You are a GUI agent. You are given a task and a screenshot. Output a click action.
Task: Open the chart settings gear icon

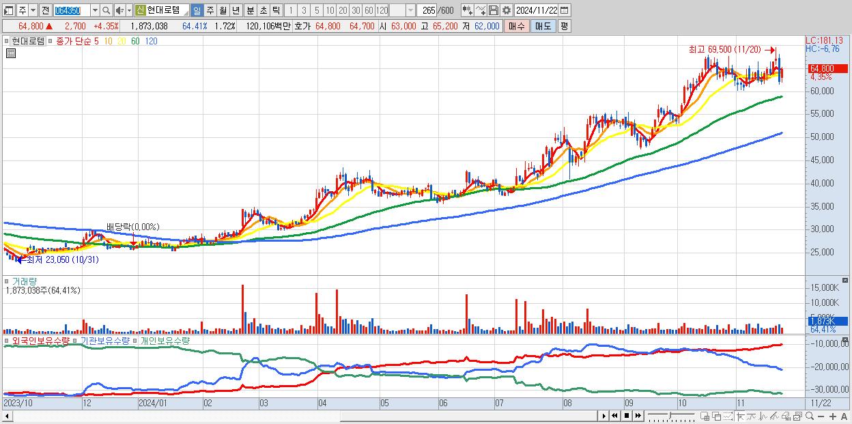[x=507, y=10]
